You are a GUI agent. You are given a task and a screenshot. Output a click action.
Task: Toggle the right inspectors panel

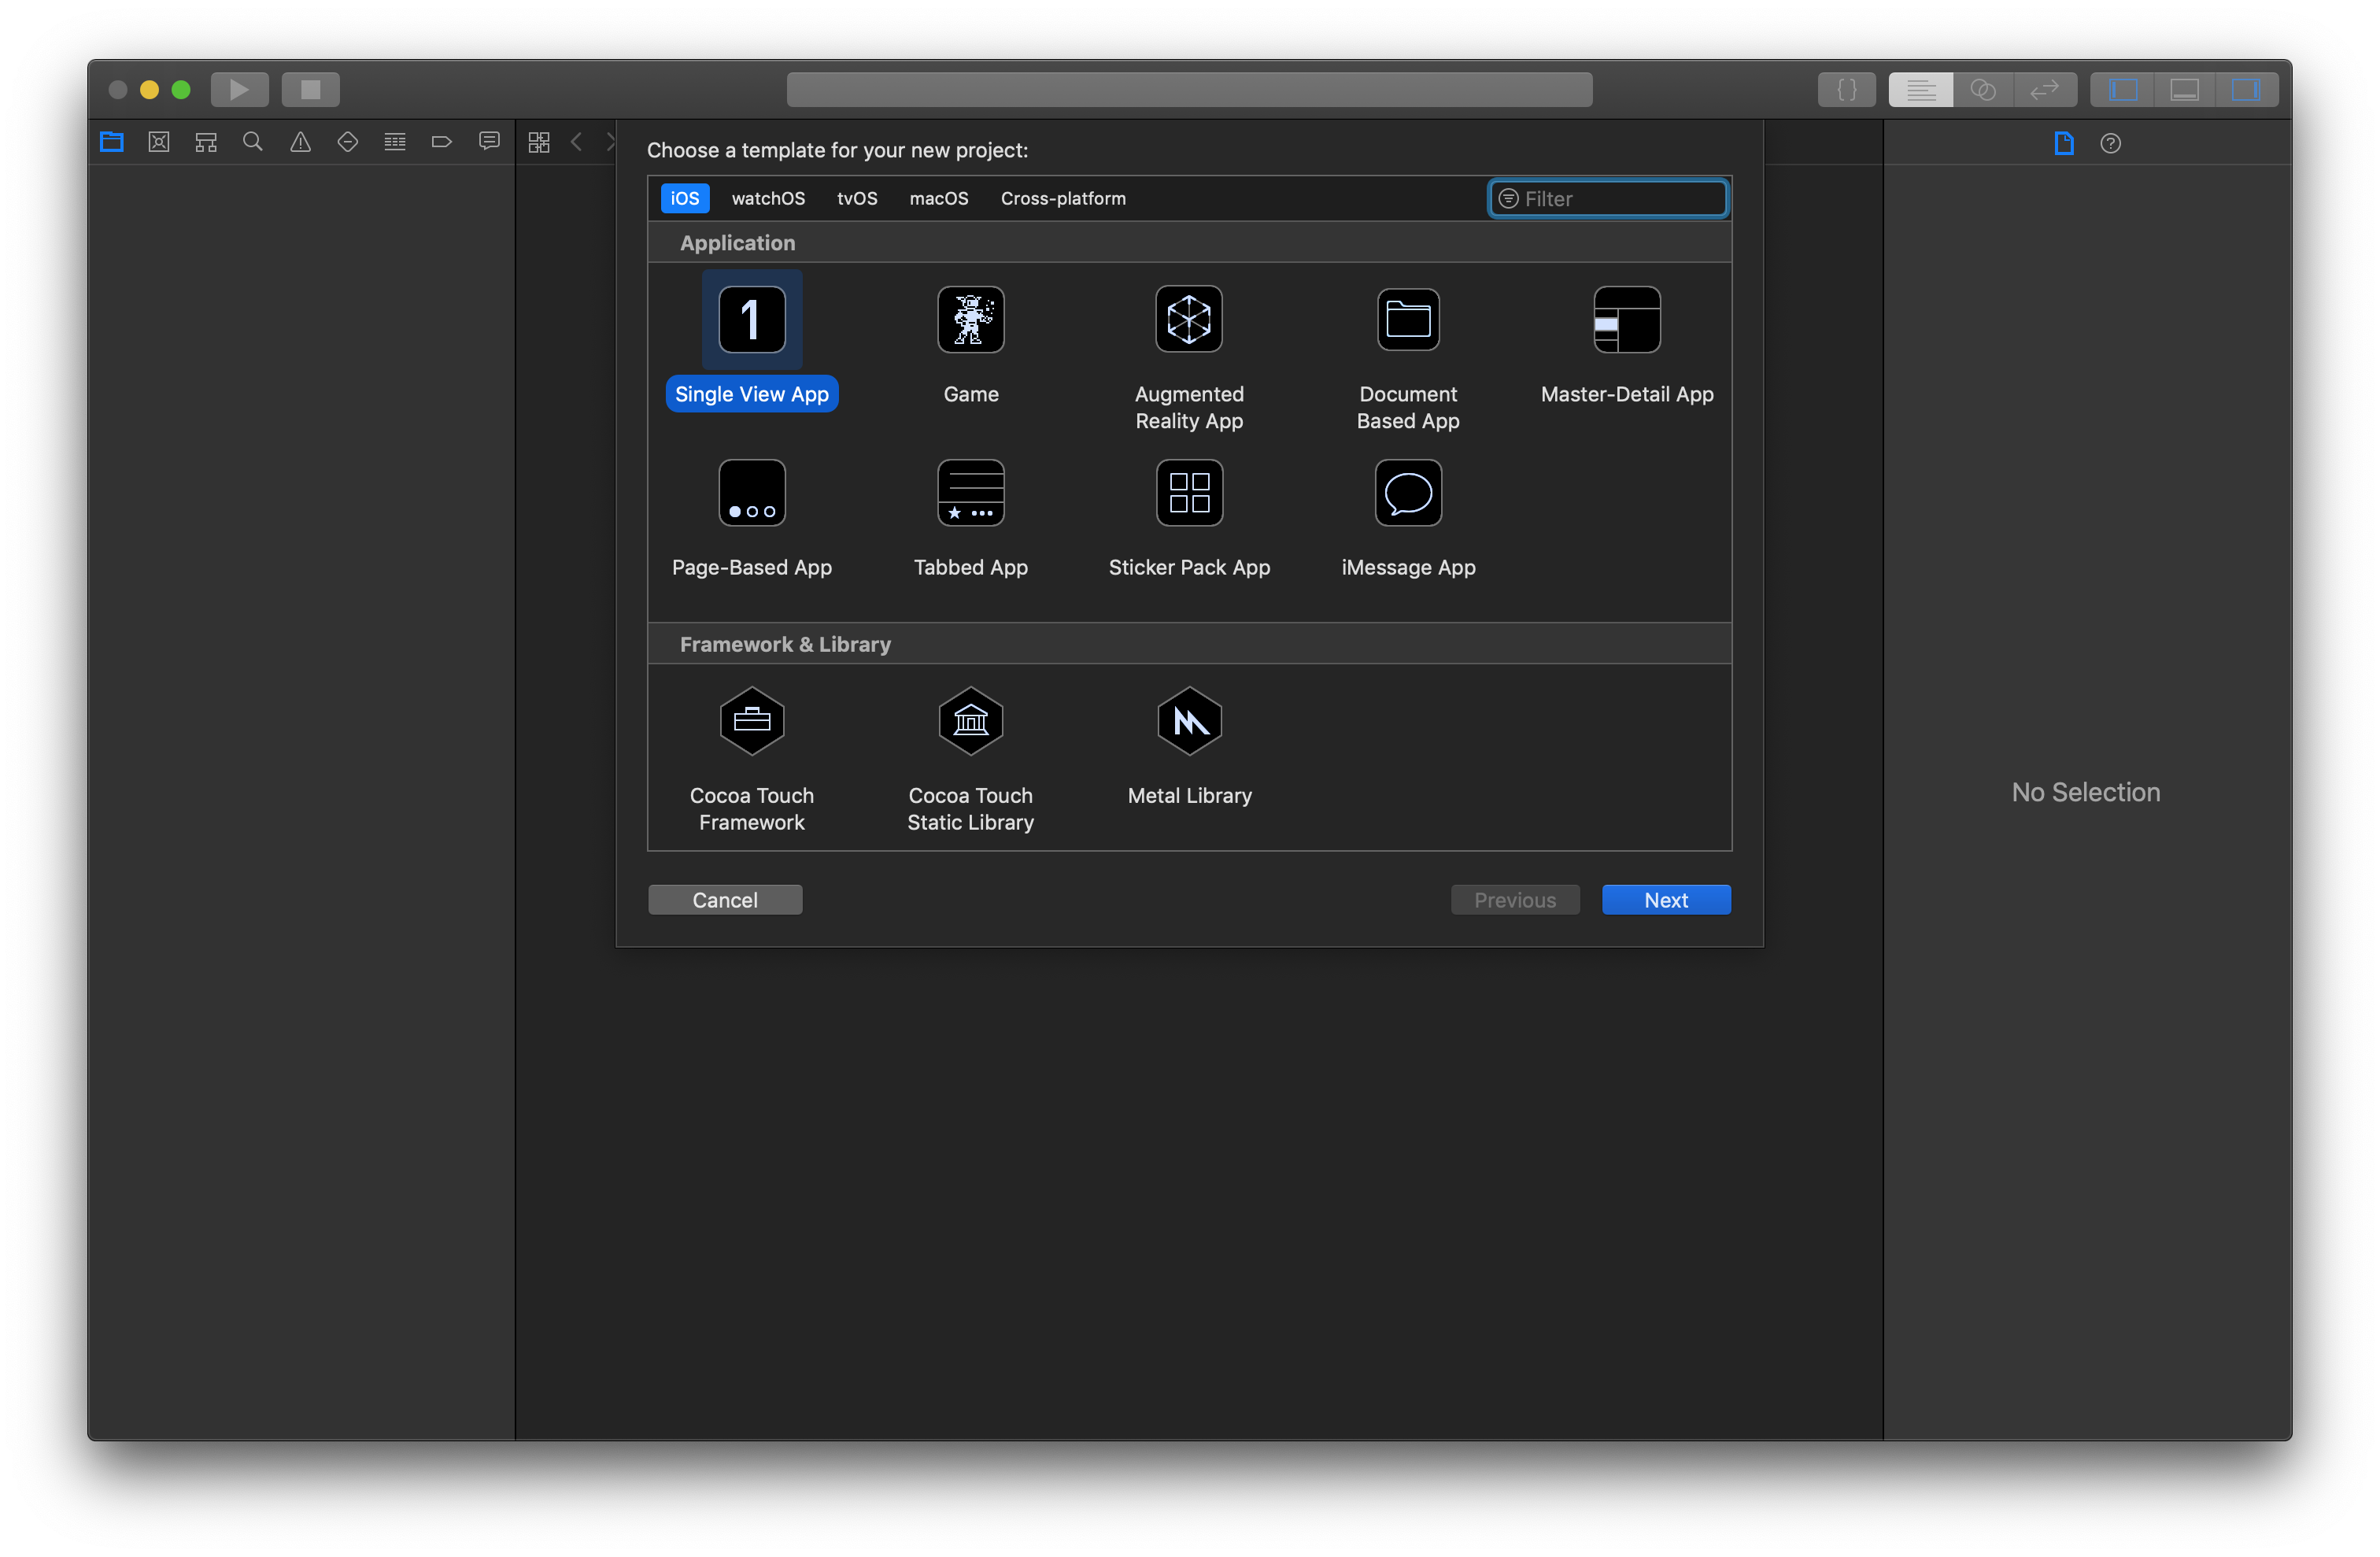pyautogui.click(x=2245, y=89)
